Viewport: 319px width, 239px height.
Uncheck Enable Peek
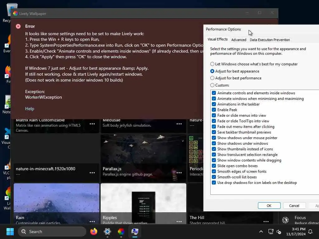[214, 110]
